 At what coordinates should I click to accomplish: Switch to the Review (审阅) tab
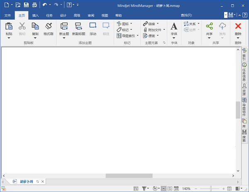click(x=91, y=15)
